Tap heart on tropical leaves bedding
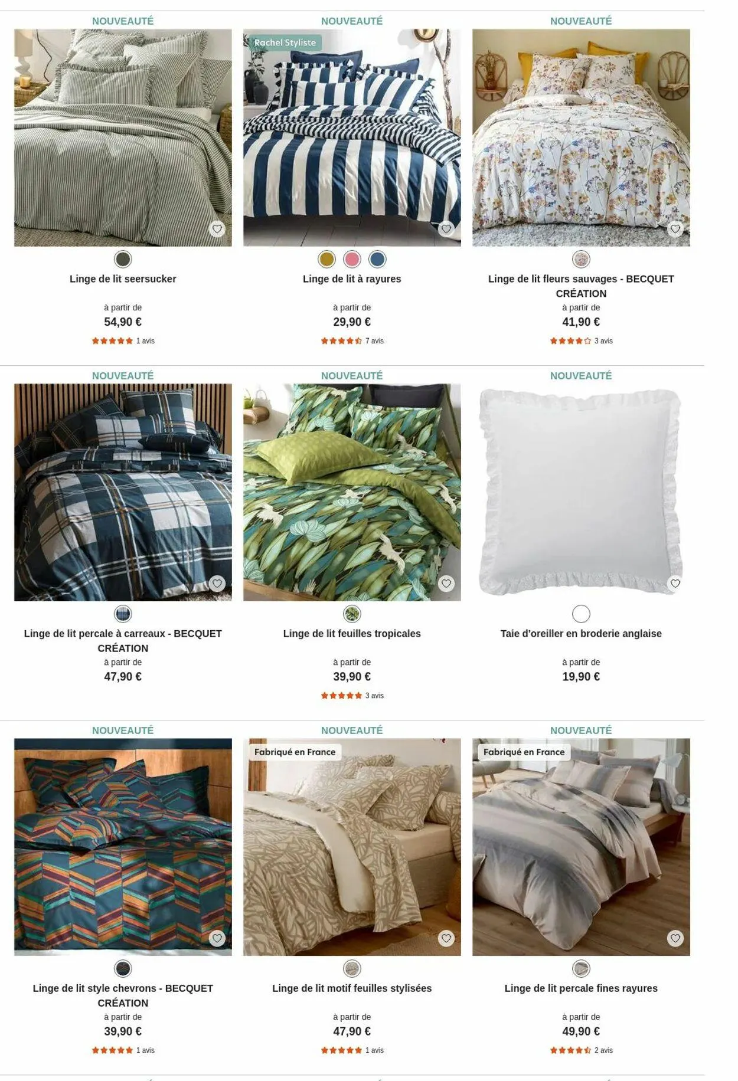Viewport: 738px width, 1081px height. pyautogui.click(x=446, y=584)
